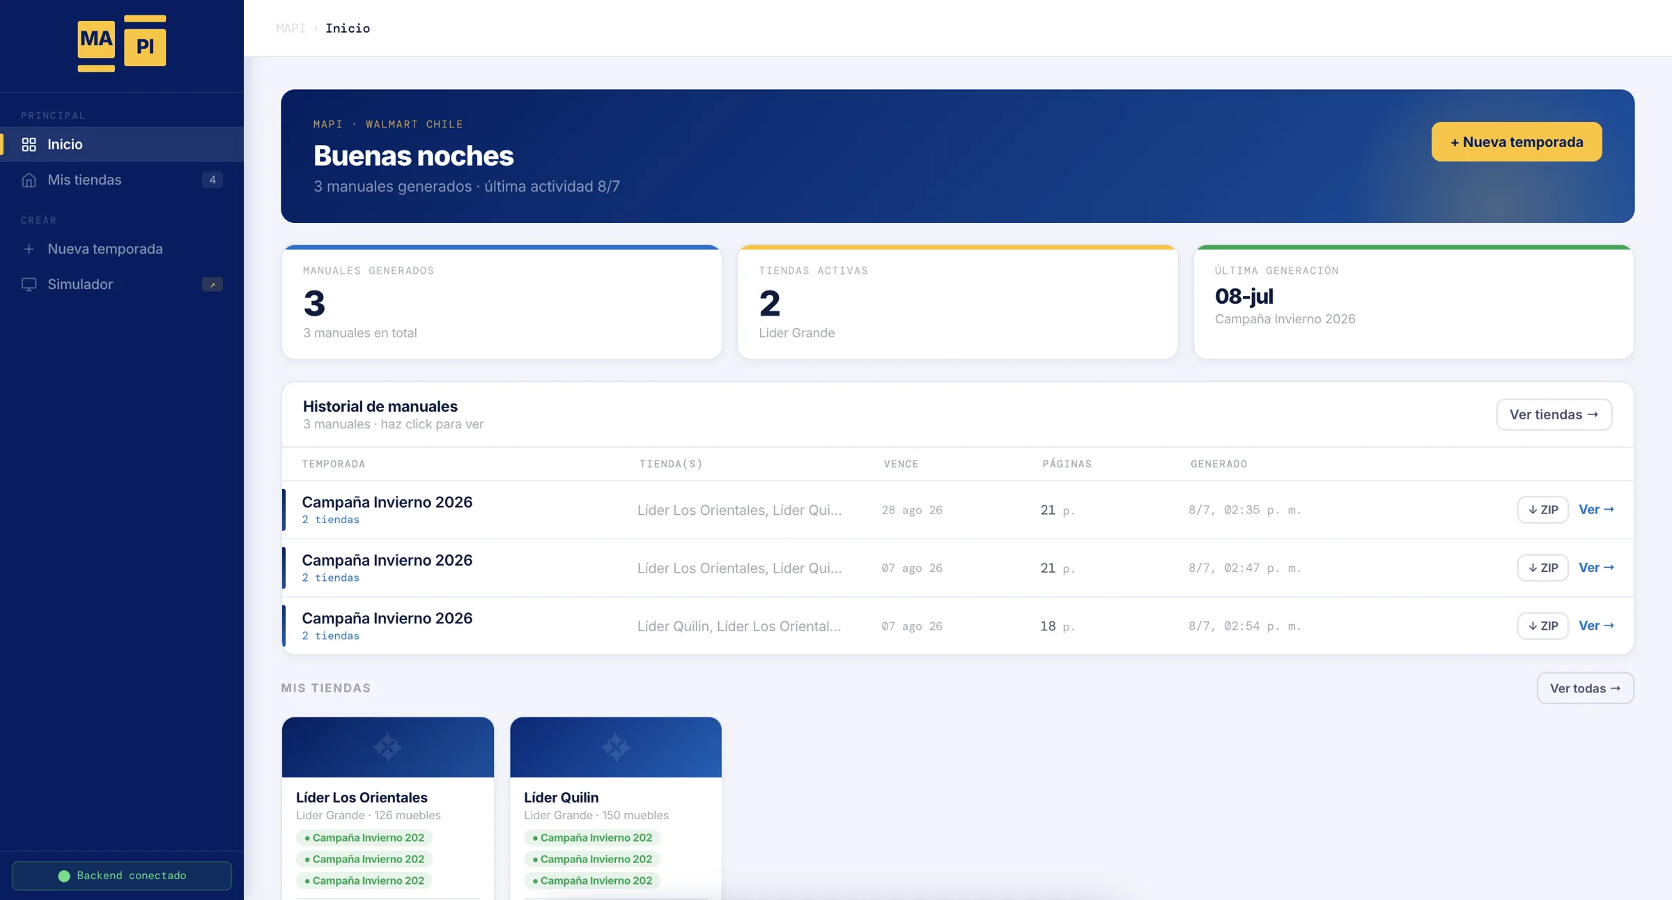Click Líder Quilin, Líder Los Oriental... stores cell

pyautogui.click(x=739, y=626)
